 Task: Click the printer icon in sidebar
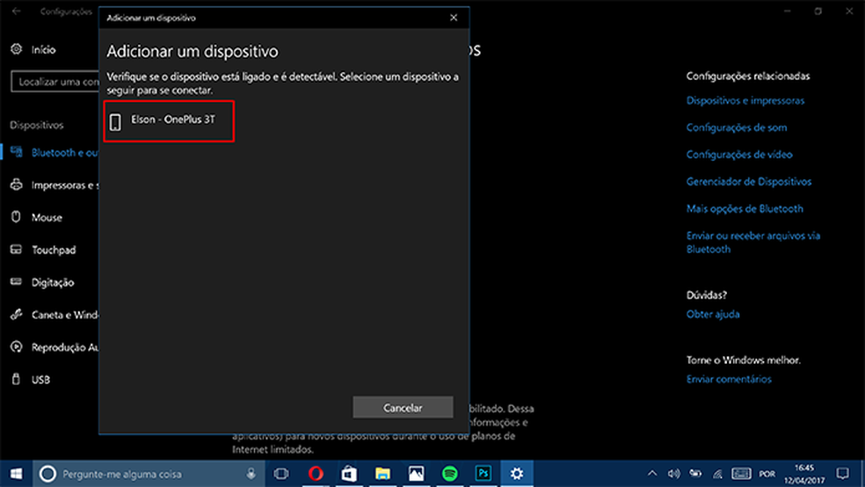point(16,185)
